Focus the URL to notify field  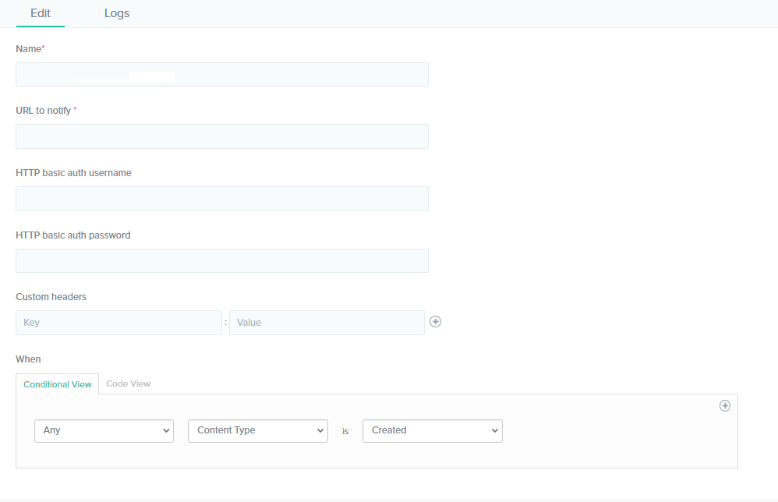tap(222, 136)
